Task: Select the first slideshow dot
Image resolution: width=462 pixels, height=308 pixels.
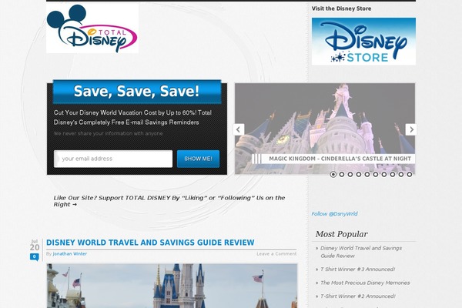Action: (333, 175)
